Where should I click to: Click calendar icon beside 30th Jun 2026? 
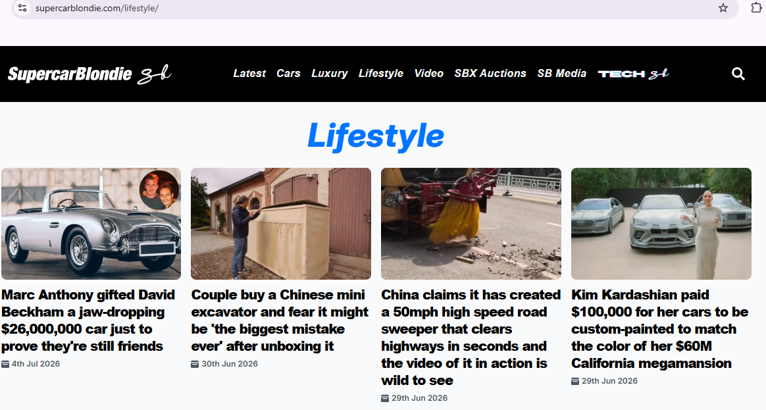point(195,363)
